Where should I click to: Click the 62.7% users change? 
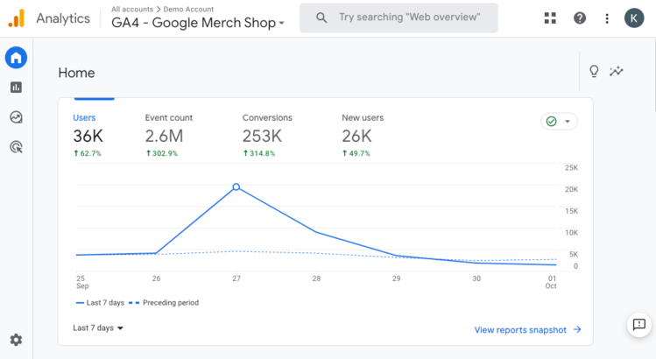(88, 153)
